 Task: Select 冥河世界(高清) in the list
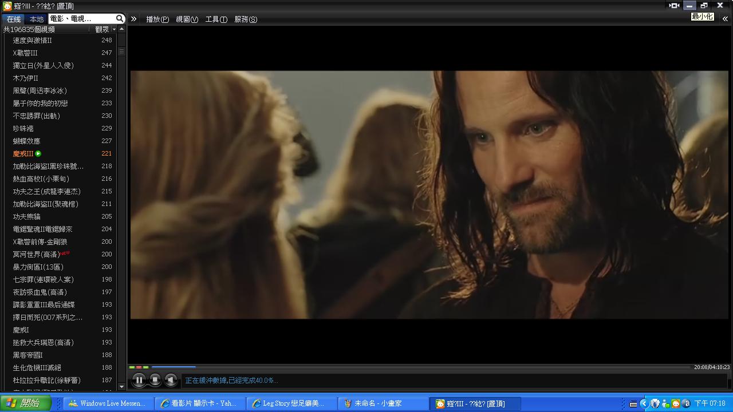[37, 255]
